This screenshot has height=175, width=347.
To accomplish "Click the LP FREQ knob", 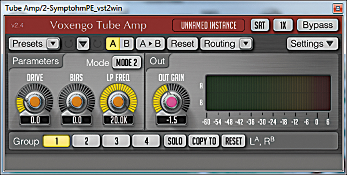I will tap(118, 101).
